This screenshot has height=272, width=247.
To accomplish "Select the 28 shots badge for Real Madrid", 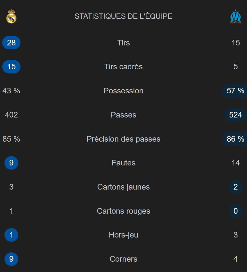I will (11, 43).
